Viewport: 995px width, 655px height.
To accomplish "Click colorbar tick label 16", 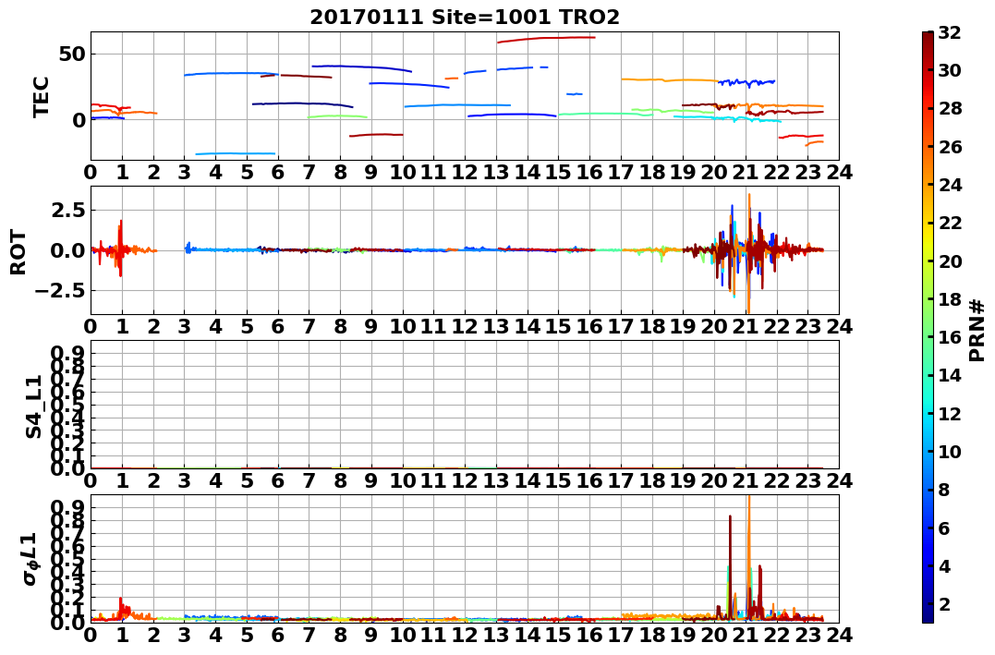I will [950, 337].
